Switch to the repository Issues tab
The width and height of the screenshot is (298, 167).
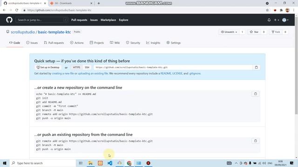tap(32, 43)
